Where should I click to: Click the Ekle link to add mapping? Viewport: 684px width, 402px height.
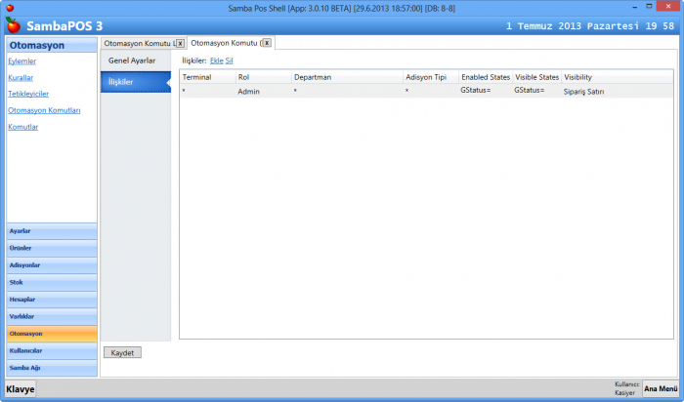click(216, 60)
